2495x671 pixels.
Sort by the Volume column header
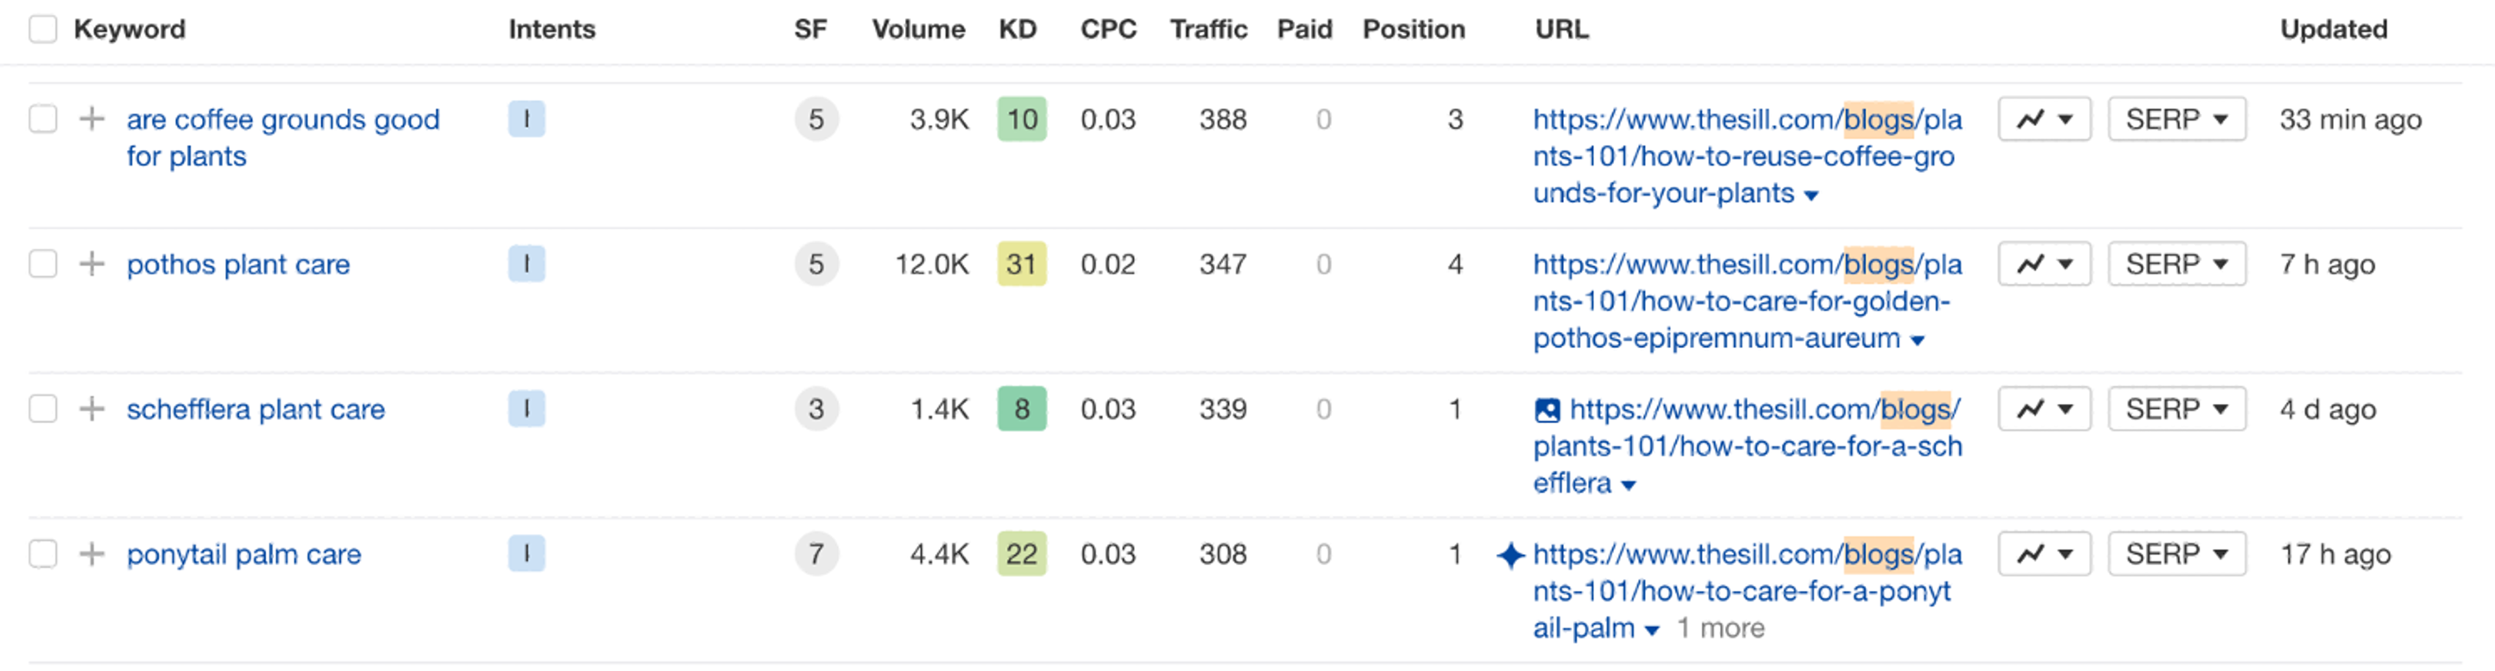tap(917, 29)
